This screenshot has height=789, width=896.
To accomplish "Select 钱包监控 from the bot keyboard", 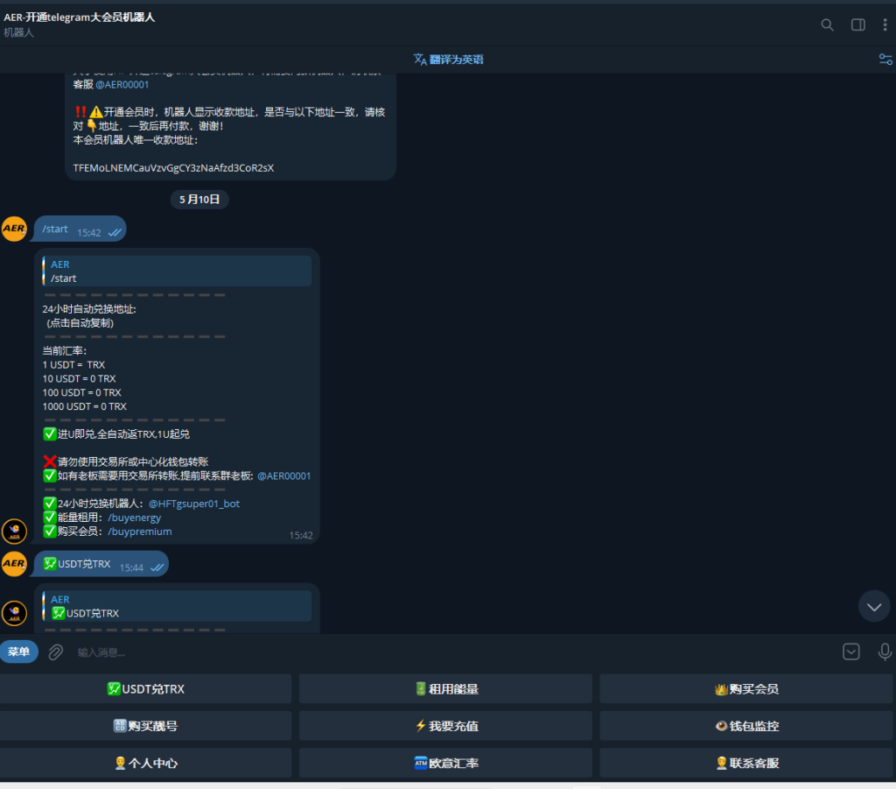I will (x=746, y=725).
